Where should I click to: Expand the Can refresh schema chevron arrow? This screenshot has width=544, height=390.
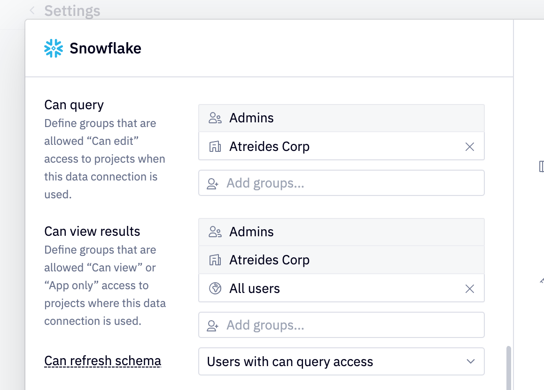(x=470, y=361)
